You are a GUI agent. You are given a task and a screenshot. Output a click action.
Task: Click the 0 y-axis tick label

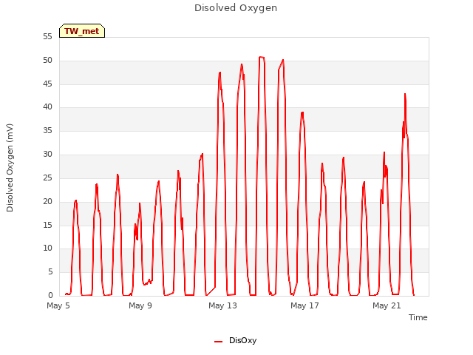[50, 295]
